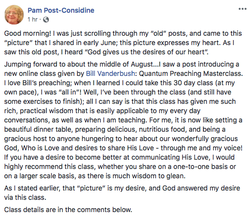The width and height of the screenshot is (247, 216).
Task: Click the Bill Vanderbush tagged link
Action: (111, 73)
